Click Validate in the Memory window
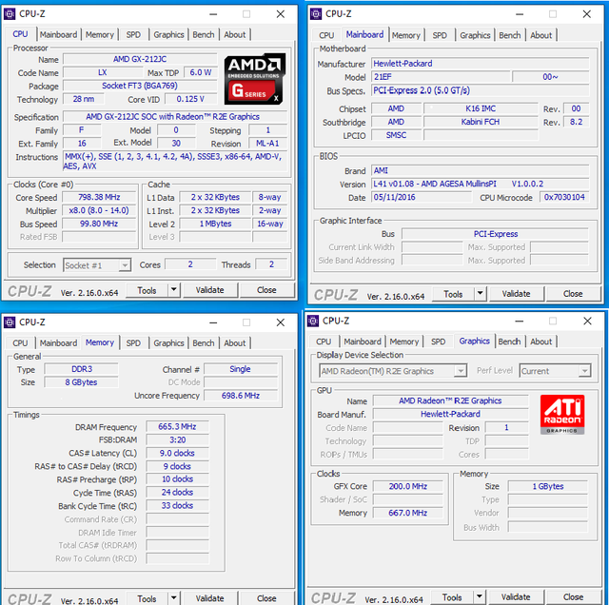Image resolution: width=609 pixels, height=605 pixels. 209,598
